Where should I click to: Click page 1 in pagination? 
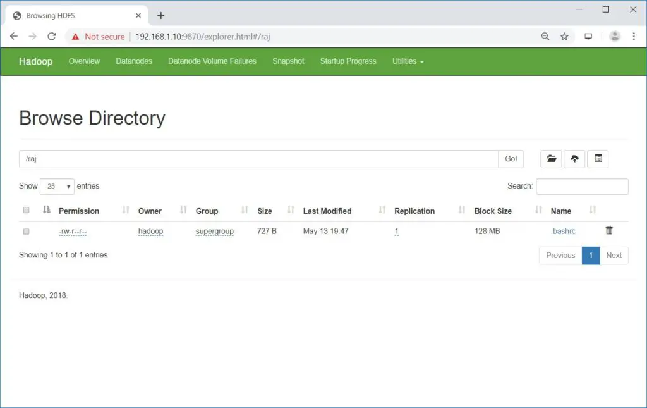(x=591, y=256)
